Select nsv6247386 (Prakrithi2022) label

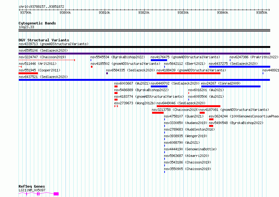coord(254,57)
